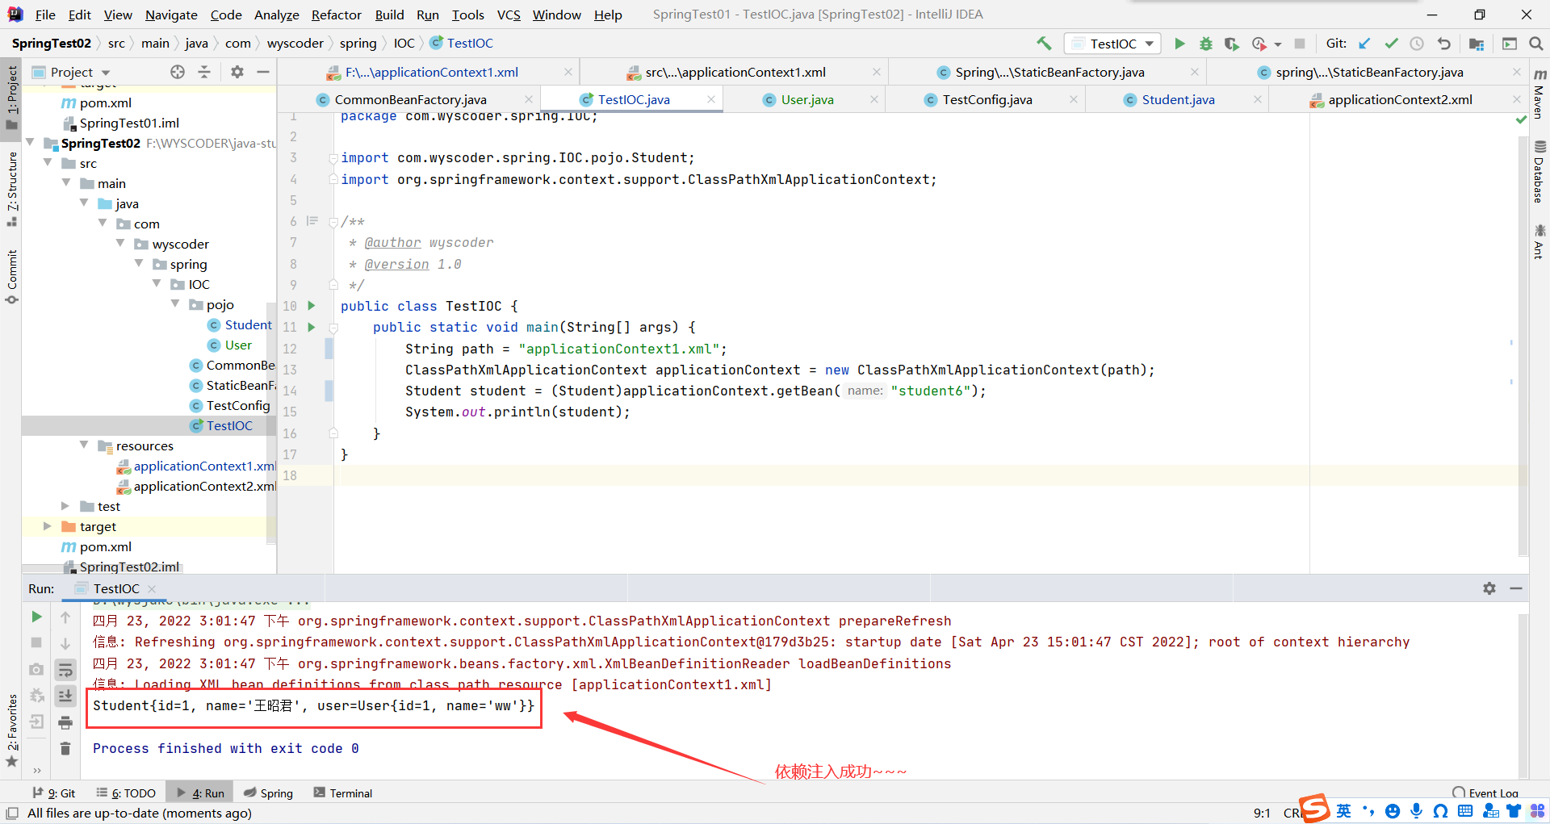
Task: Click run gutter icon beside class TestIOC
Action: (x=312, y=306)
